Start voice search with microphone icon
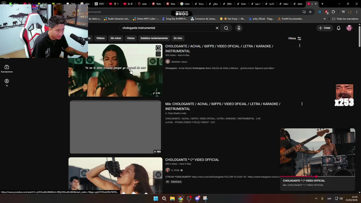Viewport: 361px width, 203px height. [x=239, y=28]
